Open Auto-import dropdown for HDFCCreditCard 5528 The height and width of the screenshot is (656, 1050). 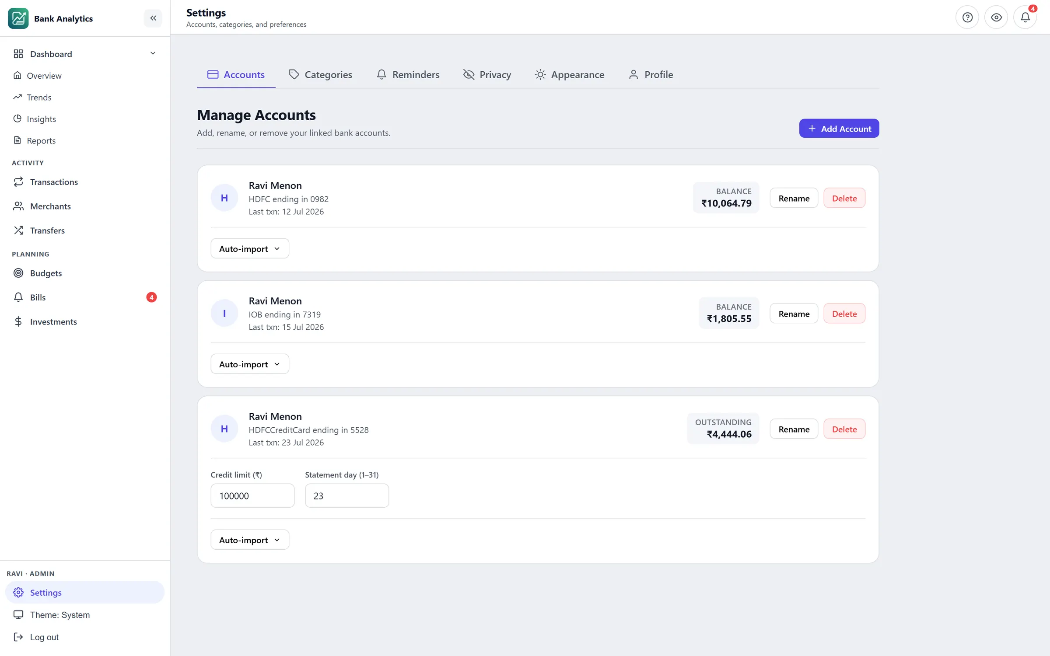point(250,540)
